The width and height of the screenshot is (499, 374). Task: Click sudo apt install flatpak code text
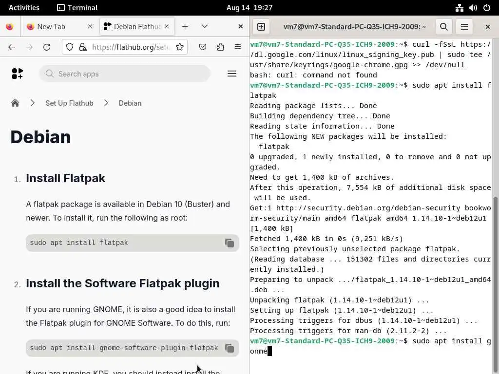pyautogui.click(x=79, y=243)
